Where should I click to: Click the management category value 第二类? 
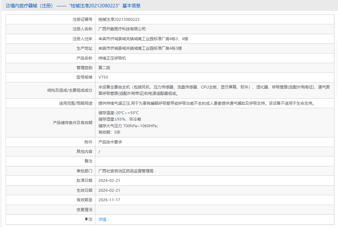pos(104,68)
